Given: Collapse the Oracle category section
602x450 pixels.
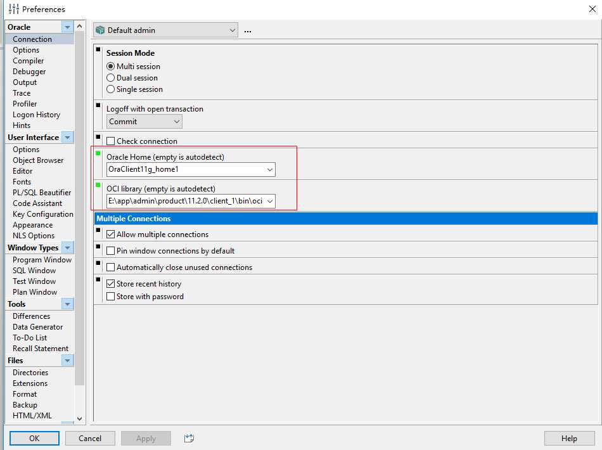Looking at the screenshot, I should (x=68, y=27).
